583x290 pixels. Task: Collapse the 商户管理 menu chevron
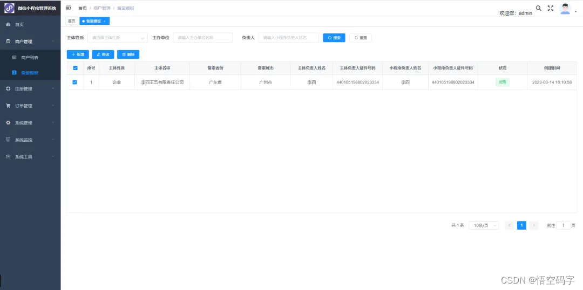click(x=53, y=42)
